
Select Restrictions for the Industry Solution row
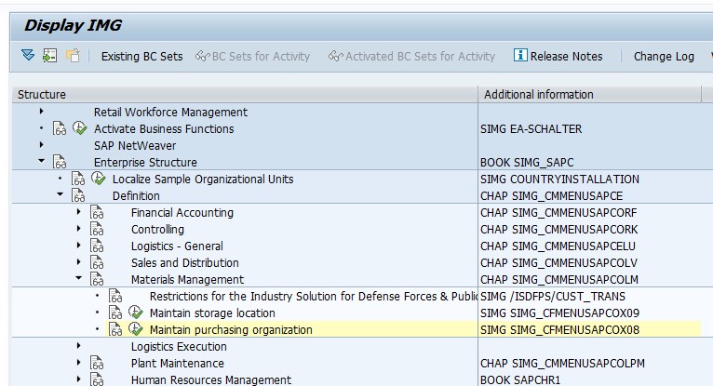(x=314, y=297)
